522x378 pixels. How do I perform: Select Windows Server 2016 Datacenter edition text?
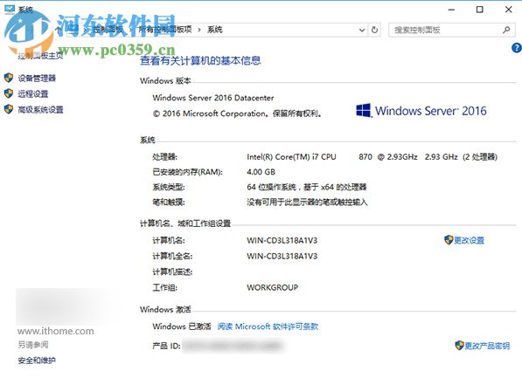pyautogui.click(x=213, y=98)
